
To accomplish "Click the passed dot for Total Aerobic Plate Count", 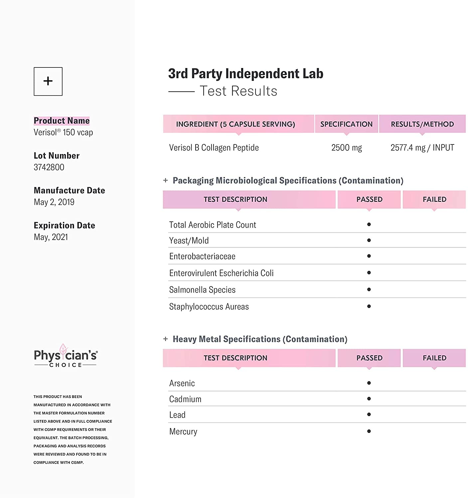I will (x=369, y=224).
